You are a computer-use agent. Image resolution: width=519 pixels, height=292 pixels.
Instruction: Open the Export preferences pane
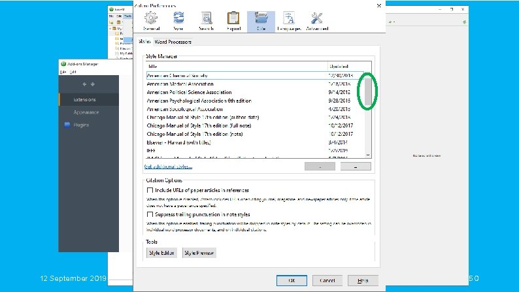pos(233,22)
